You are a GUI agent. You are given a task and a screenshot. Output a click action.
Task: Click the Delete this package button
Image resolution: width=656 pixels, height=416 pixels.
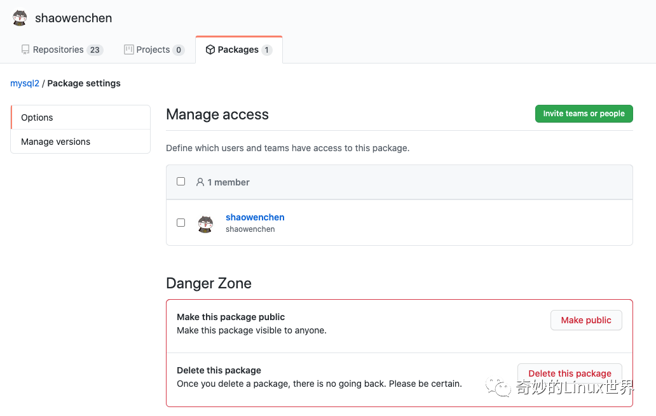pyautogui.click(x=569, y=373)
